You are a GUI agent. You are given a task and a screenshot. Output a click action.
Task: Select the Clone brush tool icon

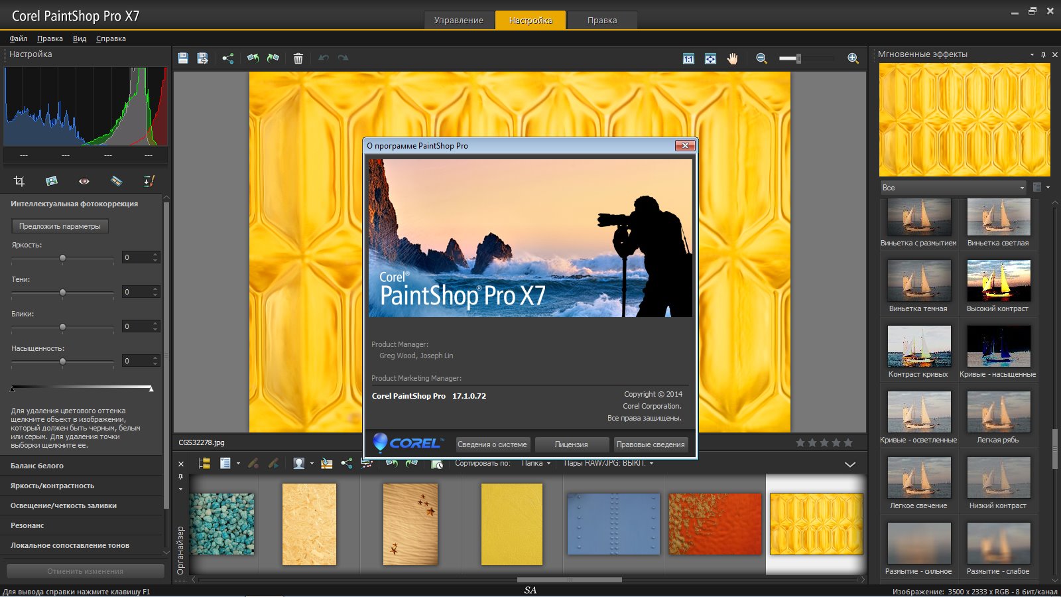(149, 181)
